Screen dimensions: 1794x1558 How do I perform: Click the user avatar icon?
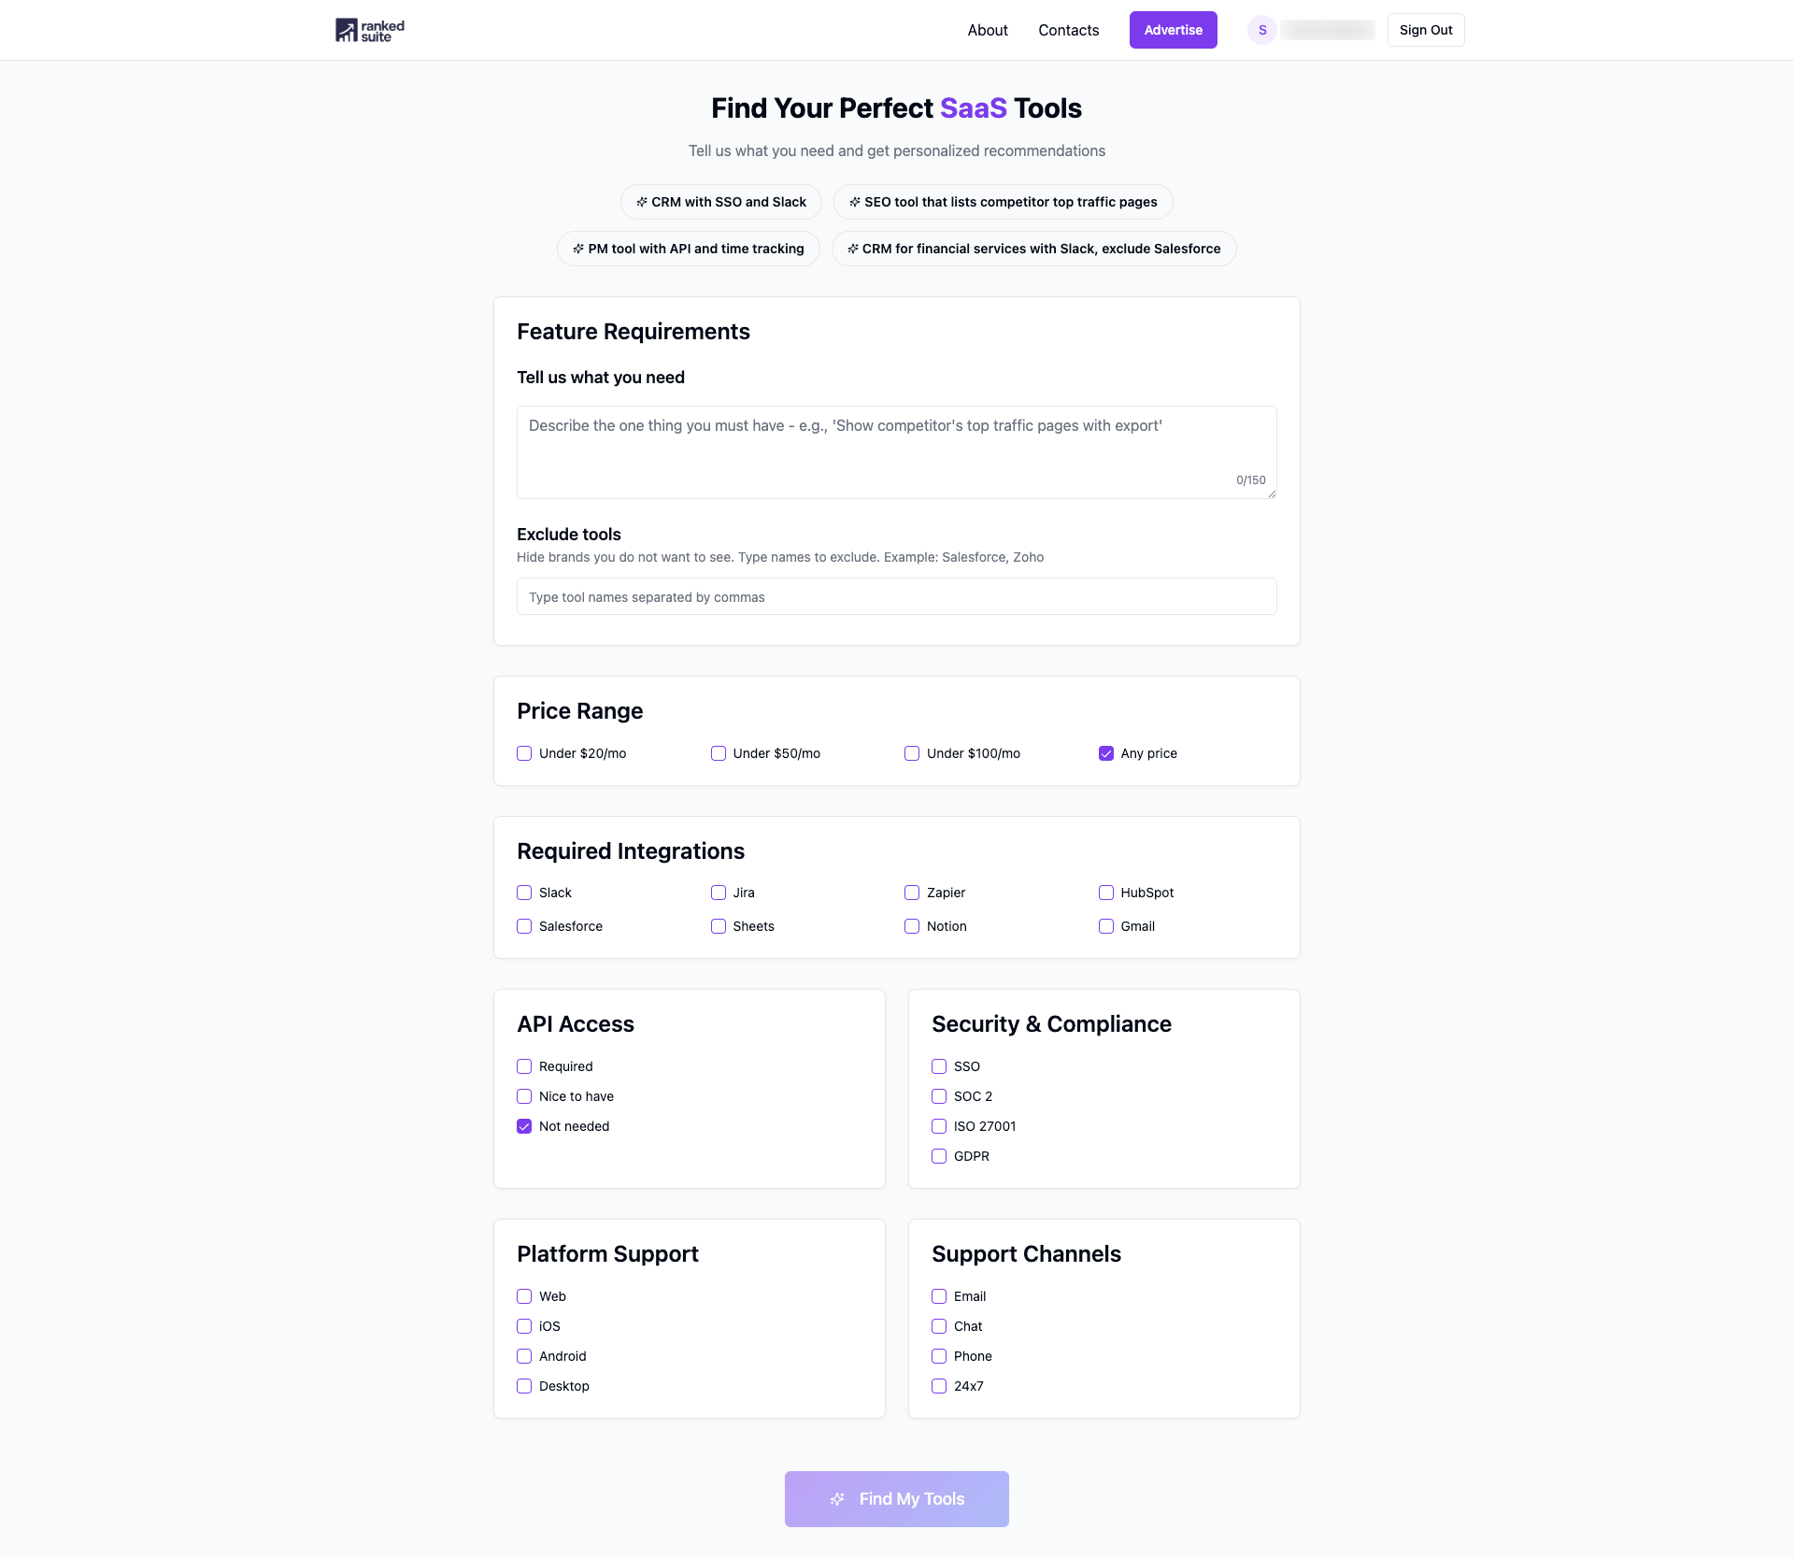coord(1262,30)
